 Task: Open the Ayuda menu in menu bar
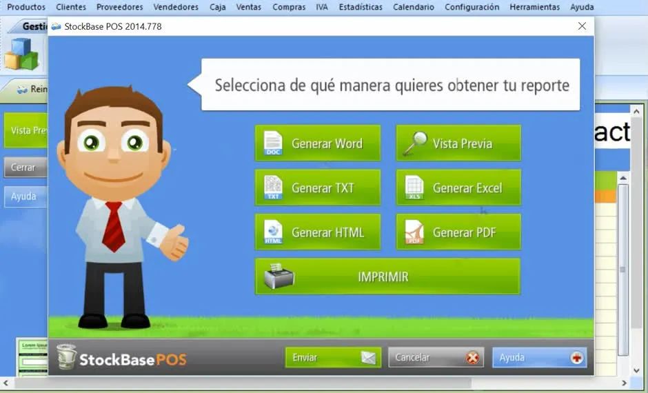pyautogui.click(x=582, y=7)
